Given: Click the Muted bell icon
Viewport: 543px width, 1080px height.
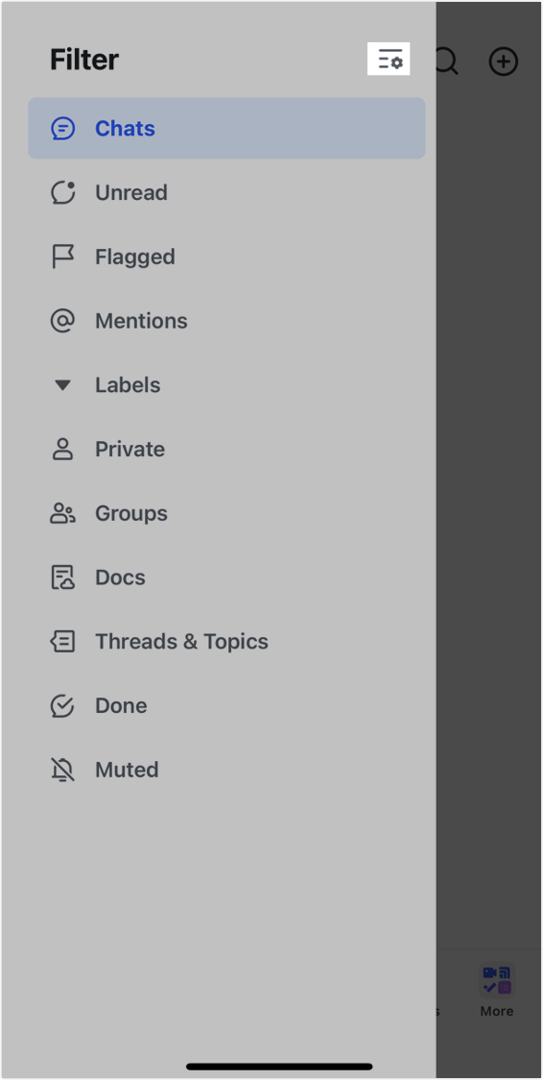Looking at the screenshot, I should click(62, 770).
